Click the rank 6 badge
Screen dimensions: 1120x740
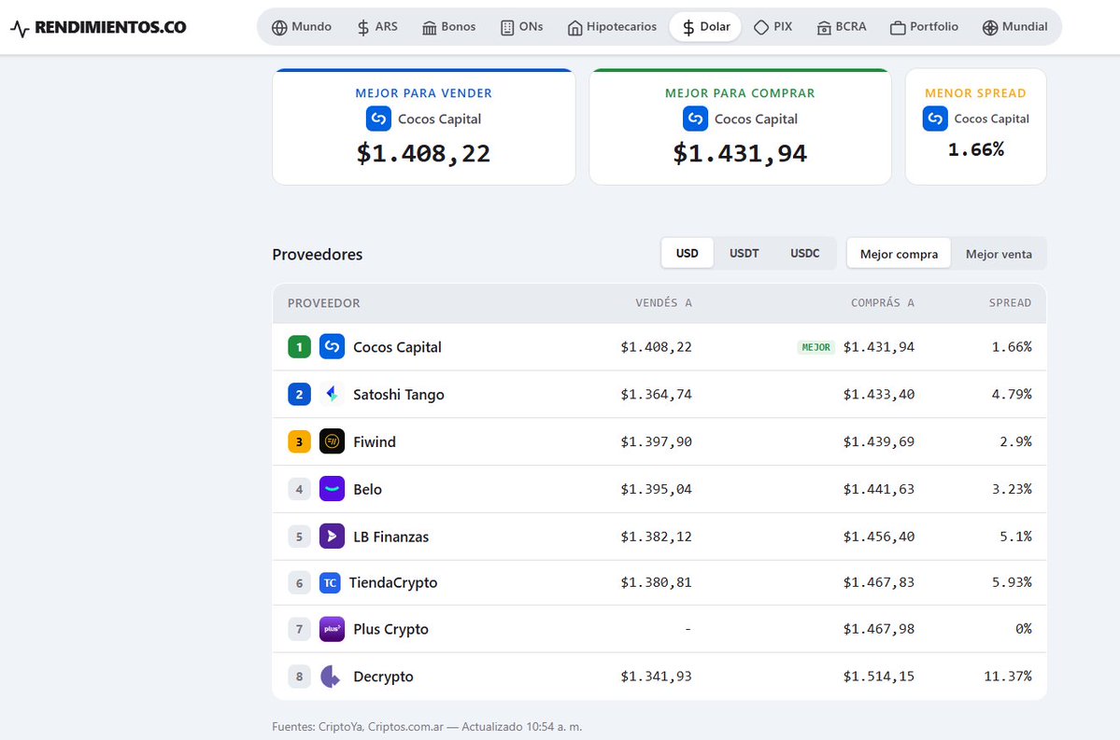pos(299,583)
